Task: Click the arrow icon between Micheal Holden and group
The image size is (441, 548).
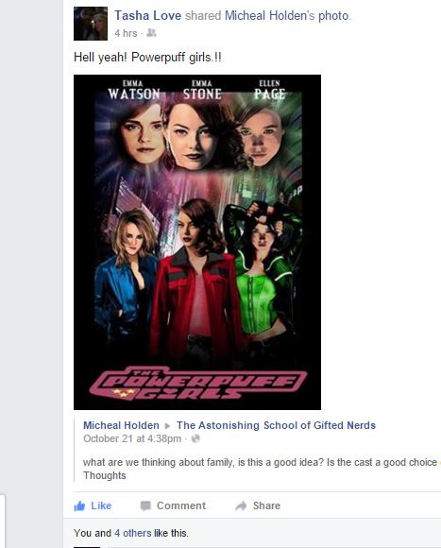Action: (167, 426)
